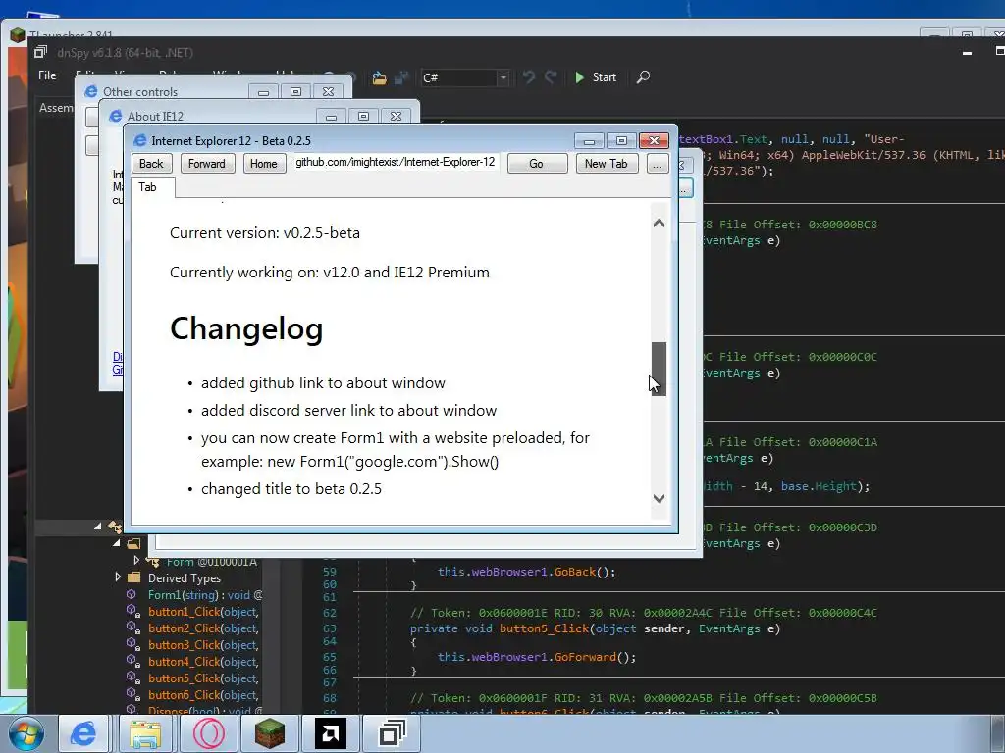Click the method icon beside button3_Click
Image resolution: width=1005 pixels, height=753 pixels.
click(132, 645)
